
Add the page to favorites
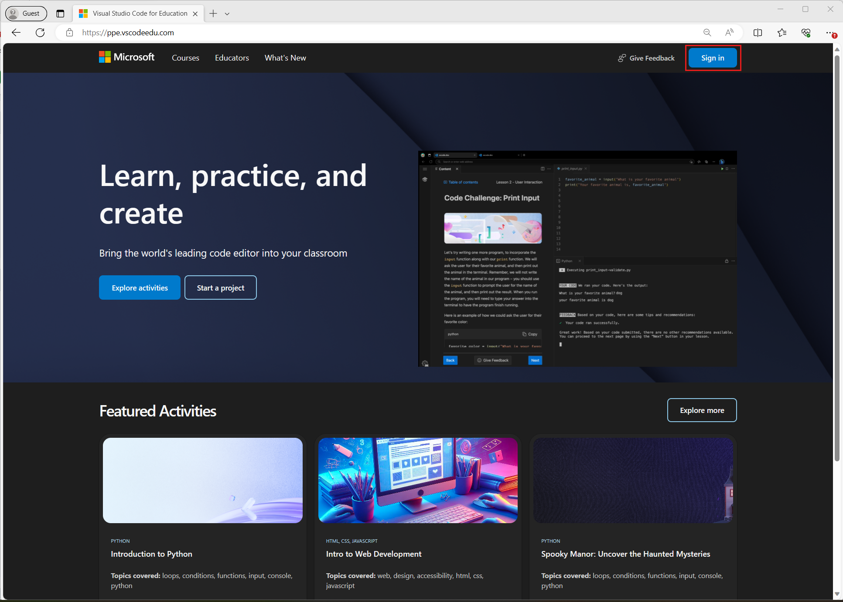(x=782, y=32)
